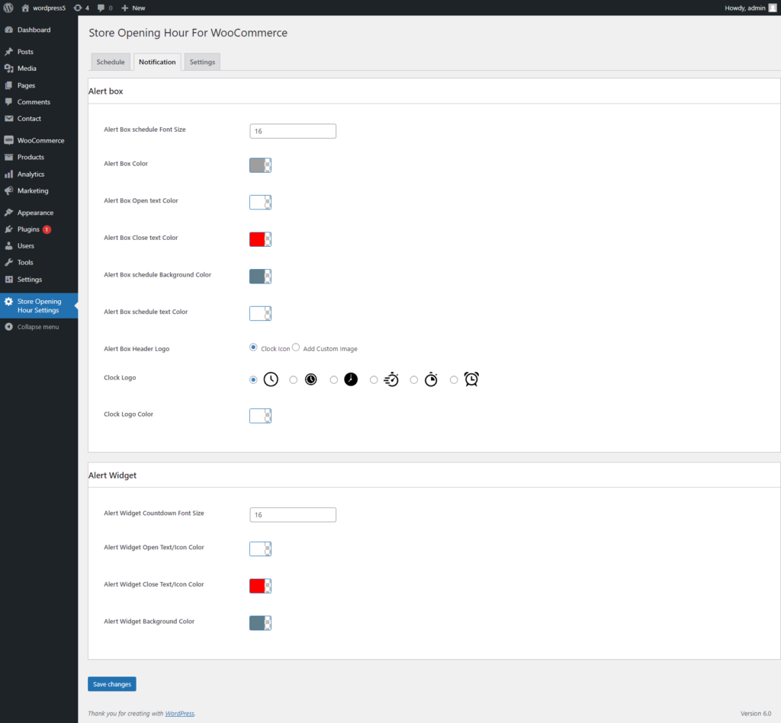Viewport: 781px width, 723px height.
Task: Open Alert Box Color picker
Action: pos(261,165)
